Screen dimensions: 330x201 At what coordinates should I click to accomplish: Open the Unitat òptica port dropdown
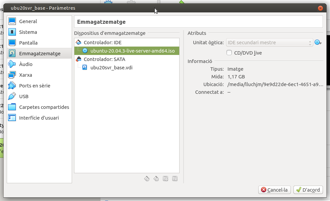coord(269,43)
